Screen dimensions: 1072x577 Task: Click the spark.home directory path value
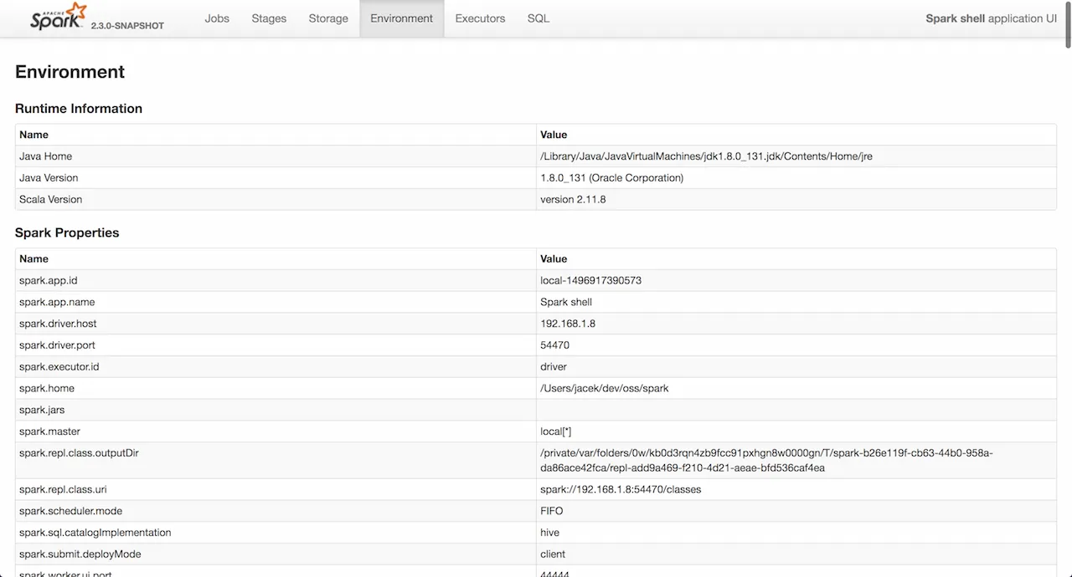pyautogui.click(x=604, y=389)
